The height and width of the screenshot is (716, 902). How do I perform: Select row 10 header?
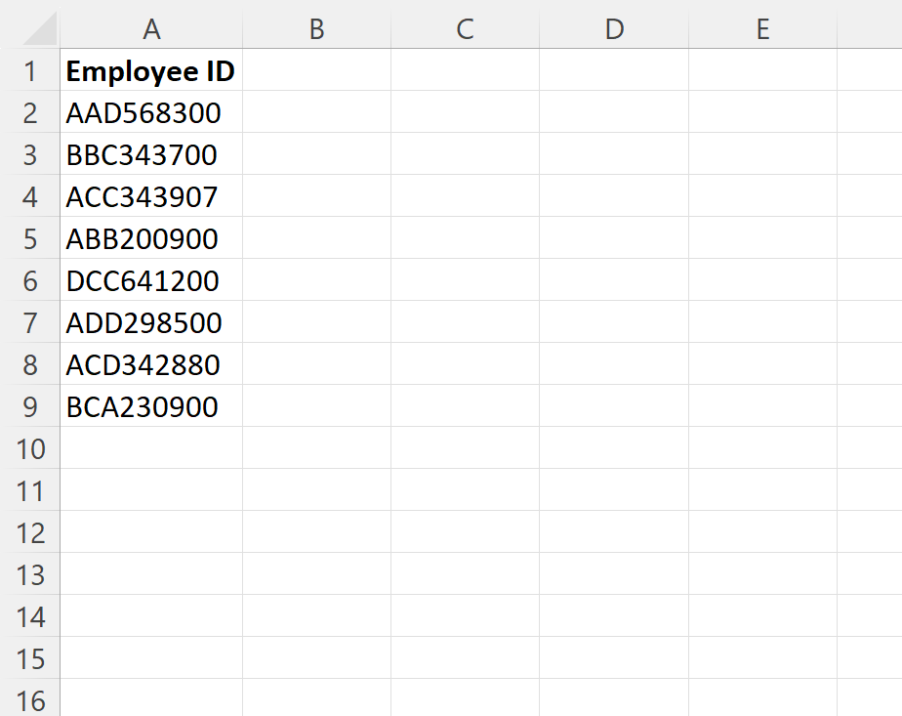click(31, 449)
